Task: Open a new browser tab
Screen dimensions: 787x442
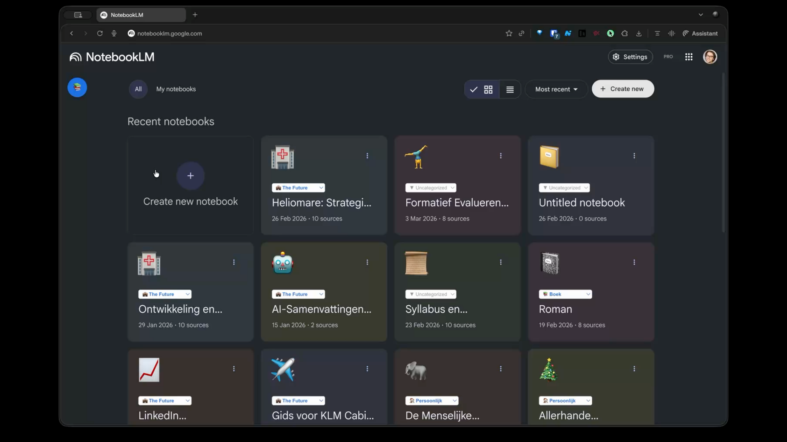Action: 195,15
